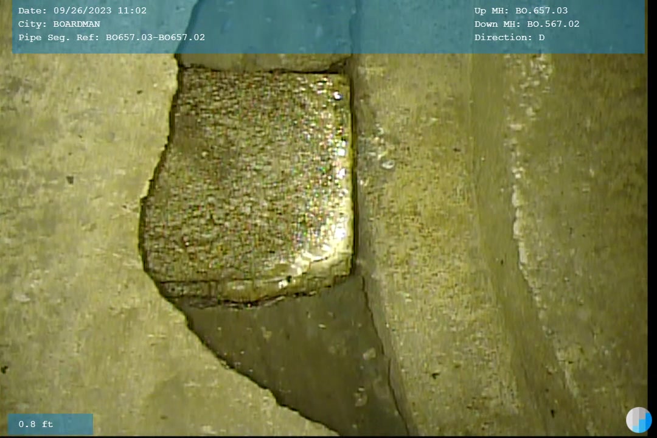The height and width of the screenshot is (438, 657).
Task: Click the "0.8 ft" distance readout
Action: [36, 424]
